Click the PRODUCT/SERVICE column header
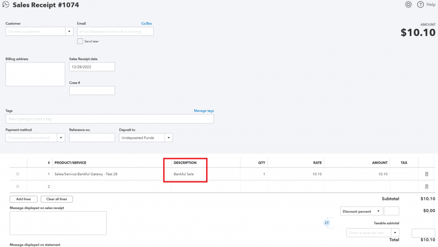Viewport: 438px width, 247px height. click(x=71, y=163)
